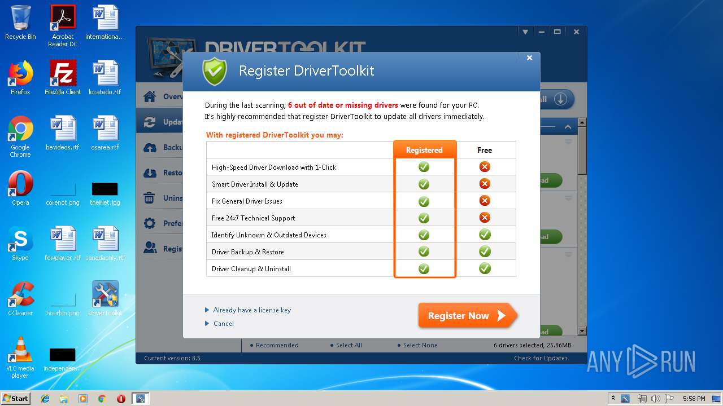Select the Registered column header
Viewport: 723px width, 406px height.
[424, 150]
